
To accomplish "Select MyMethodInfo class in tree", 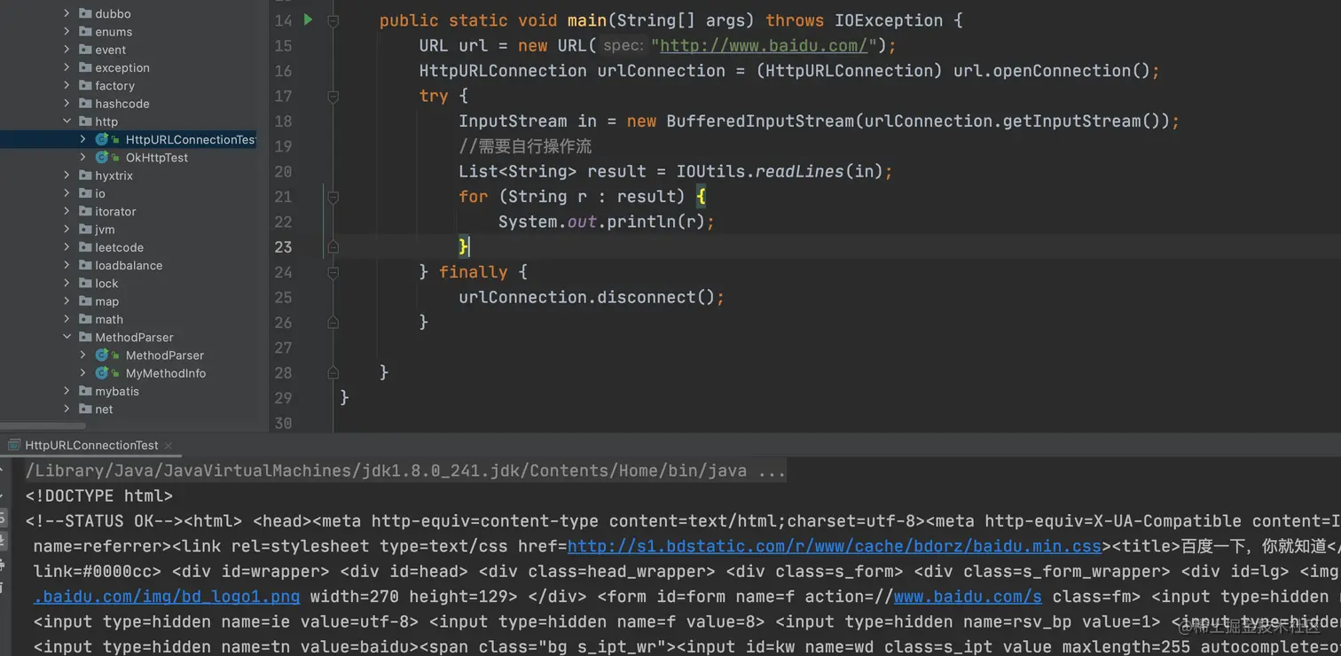I will pyautogui.click(x=166, y=373).
